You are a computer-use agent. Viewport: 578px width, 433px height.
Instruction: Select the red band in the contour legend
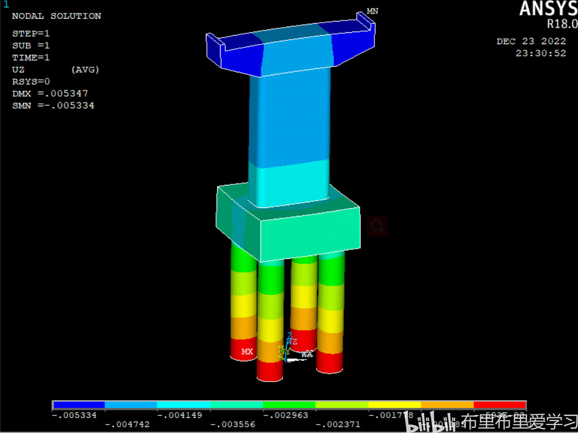(499, 405)
